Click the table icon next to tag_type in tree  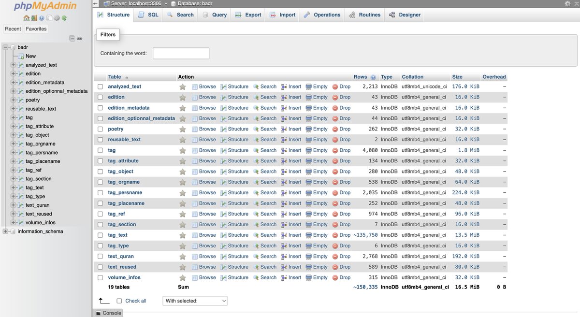[21, 196]
